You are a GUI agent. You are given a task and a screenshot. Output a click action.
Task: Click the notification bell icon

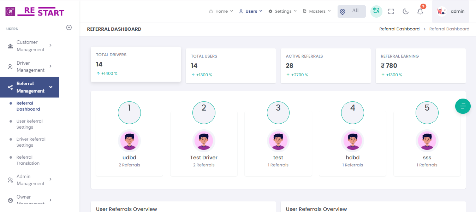pyautogui.click(x=420, y=11)
